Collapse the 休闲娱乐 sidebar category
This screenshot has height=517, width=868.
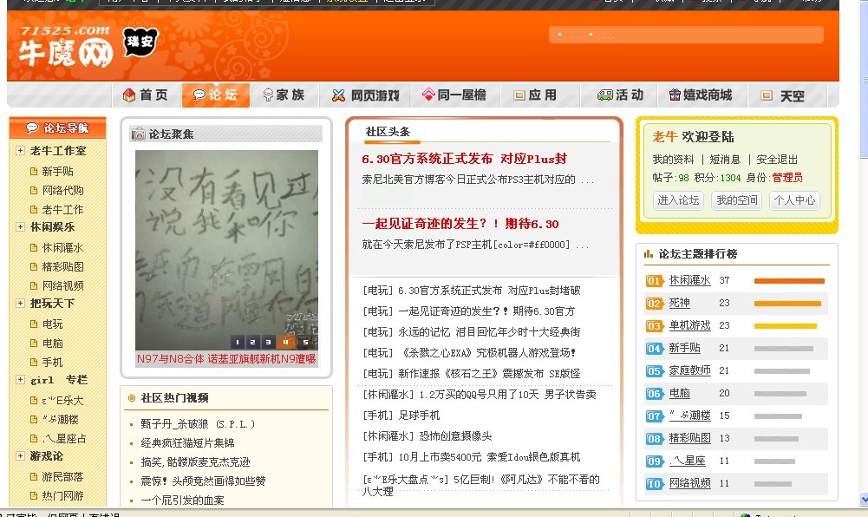(x=20, y=227)
